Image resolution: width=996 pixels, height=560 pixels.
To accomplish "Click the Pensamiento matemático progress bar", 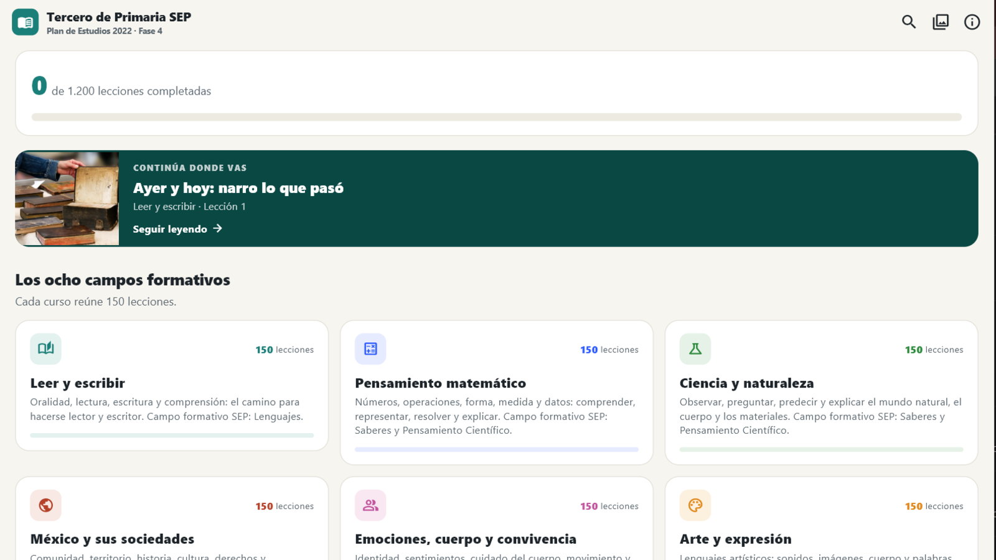I will [x=497, y=449].
